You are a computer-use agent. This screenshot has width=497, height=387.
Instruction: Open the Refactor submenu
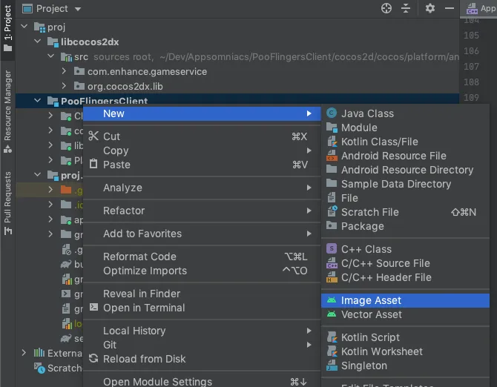point(124,211)
